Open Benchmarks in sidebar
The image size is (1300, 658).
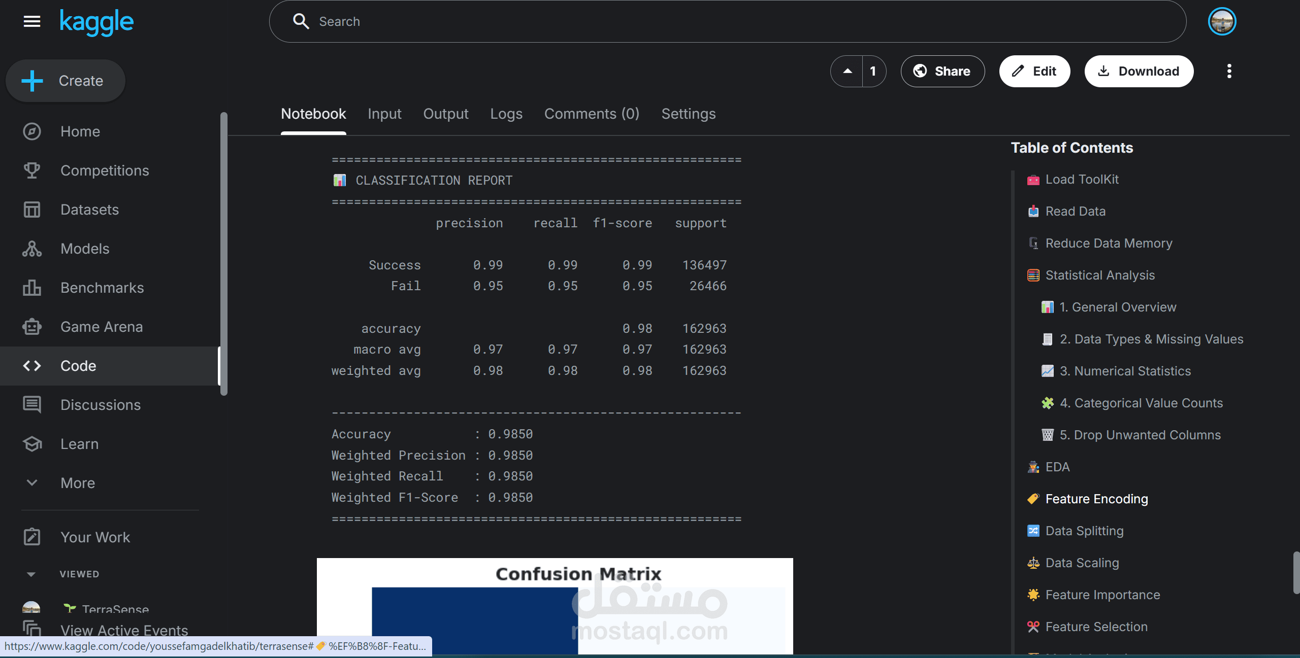[x=102, y=288]
